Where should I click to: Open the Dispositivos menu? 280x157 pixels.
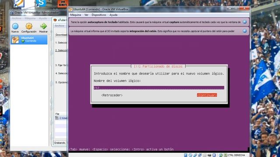point(99,15)
